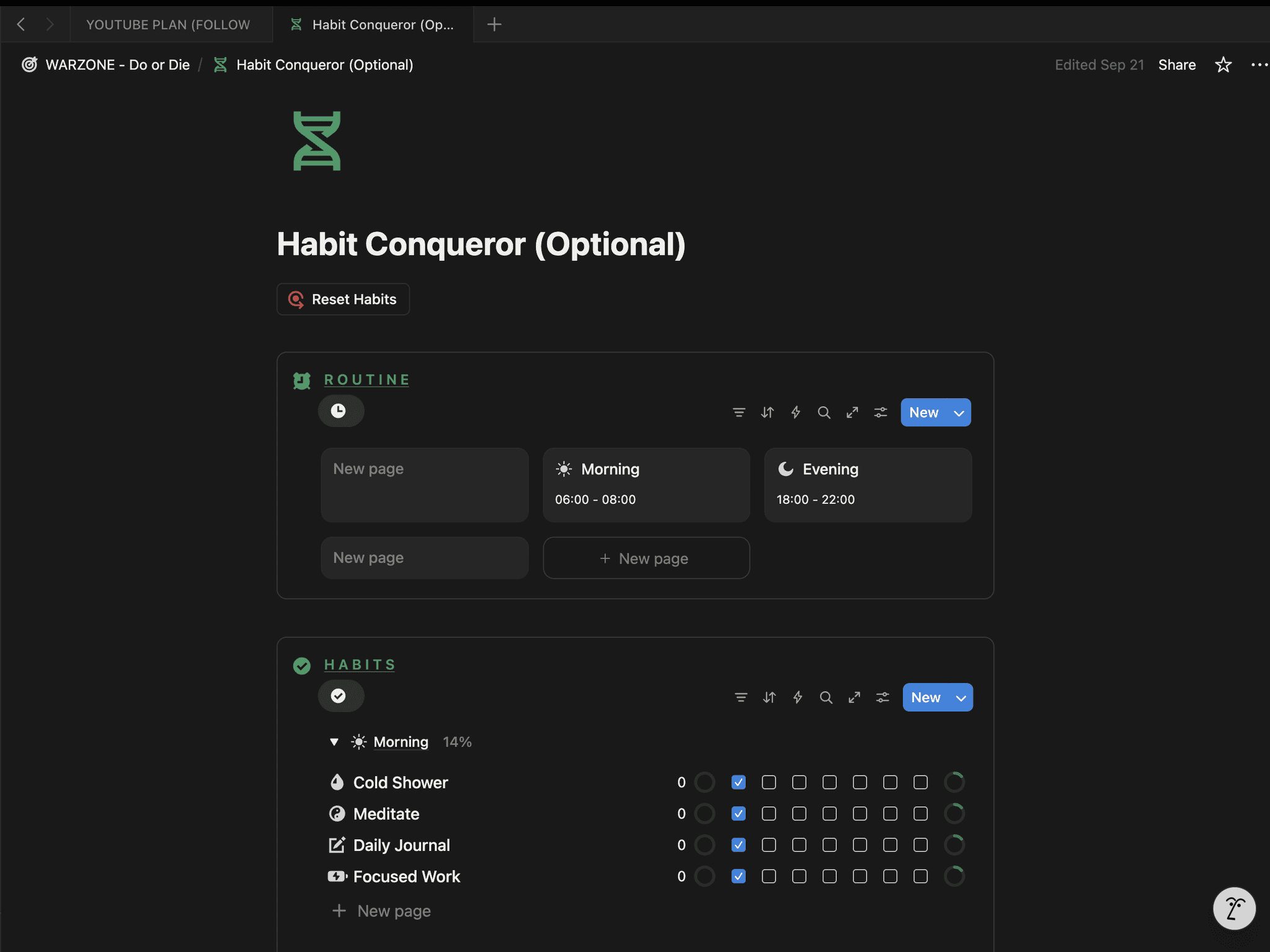Open the help assistant floating icon

(1234, 909)
